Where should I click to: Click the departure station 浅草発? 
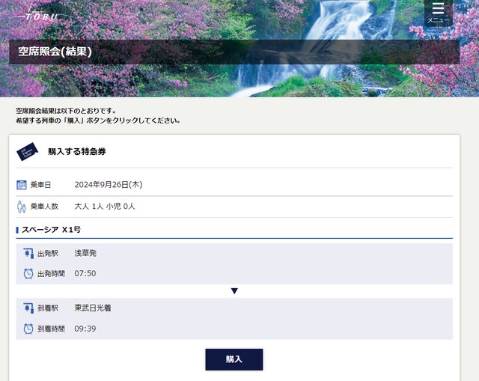pyautogui.click(x=85, y=254)
